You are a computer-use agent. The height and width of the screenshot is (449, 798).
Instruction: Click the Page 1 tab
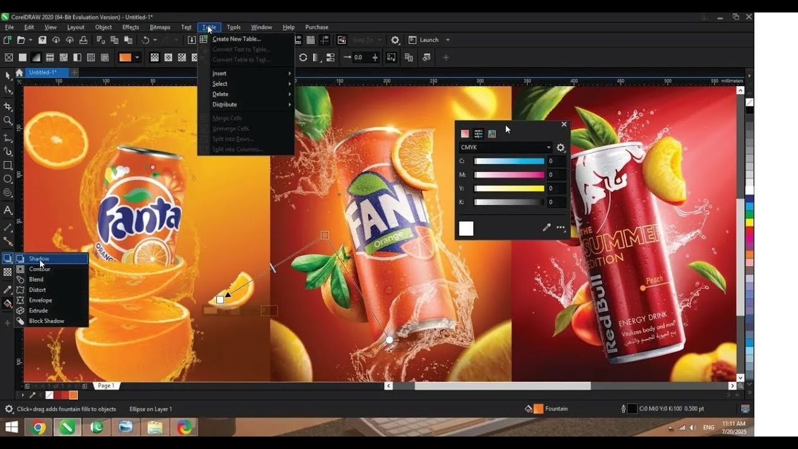click(x=106, y=386)
